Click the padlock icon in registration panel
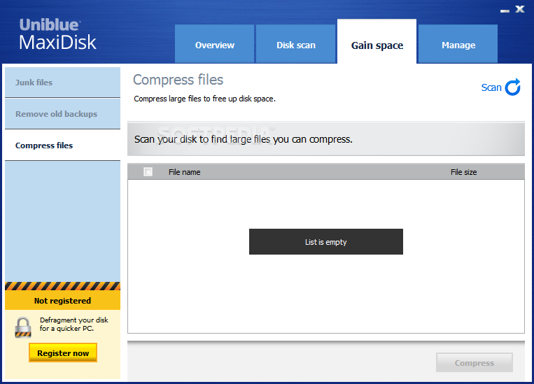This screenshot has width=534, height=384. point(23,327)
